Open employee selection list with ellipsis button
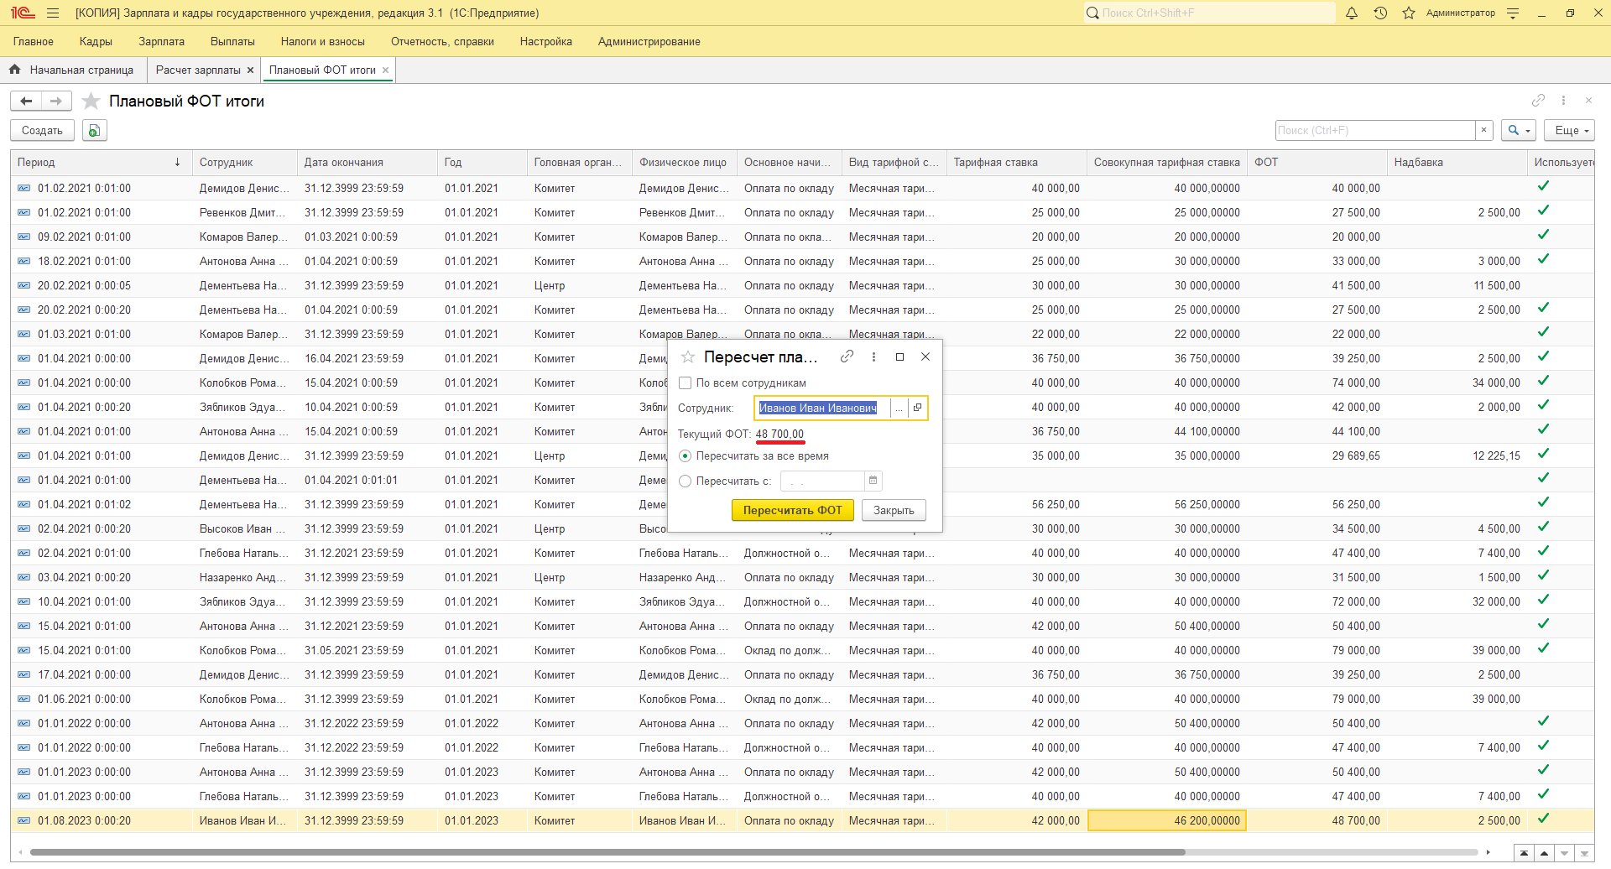 coord(899,408)
